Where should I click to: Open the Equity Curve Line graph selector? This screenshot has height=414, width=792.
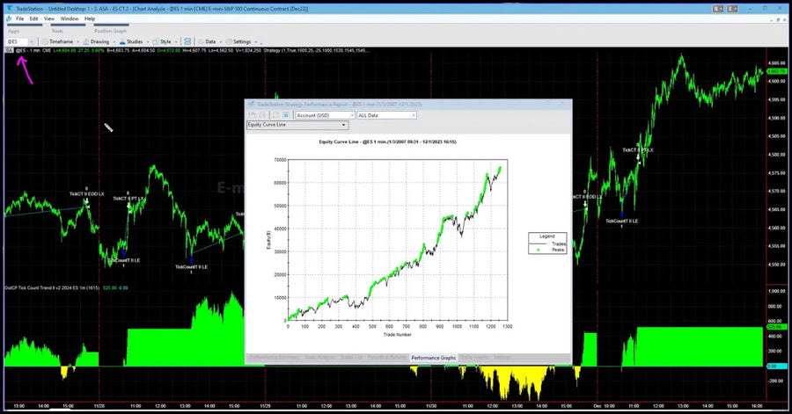tap(297, 125)
